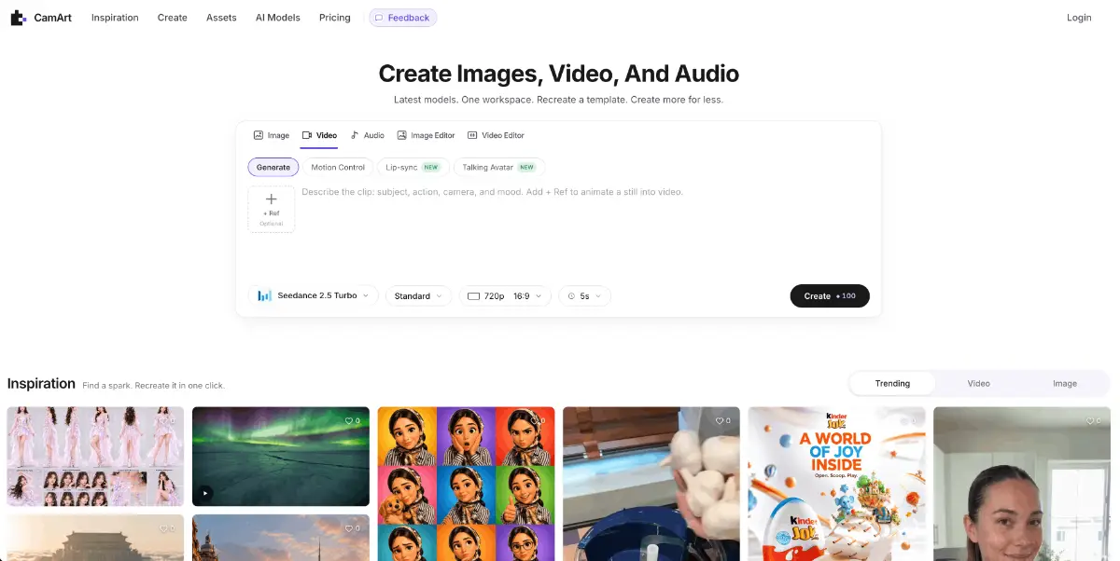Open the Pricing page
The height and width of the screenshot is (561, 1120).
point(335,18)
